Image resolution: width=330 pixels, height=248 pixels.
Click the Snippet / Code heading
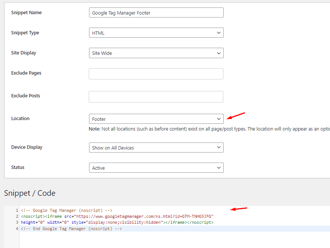(30, 193)
